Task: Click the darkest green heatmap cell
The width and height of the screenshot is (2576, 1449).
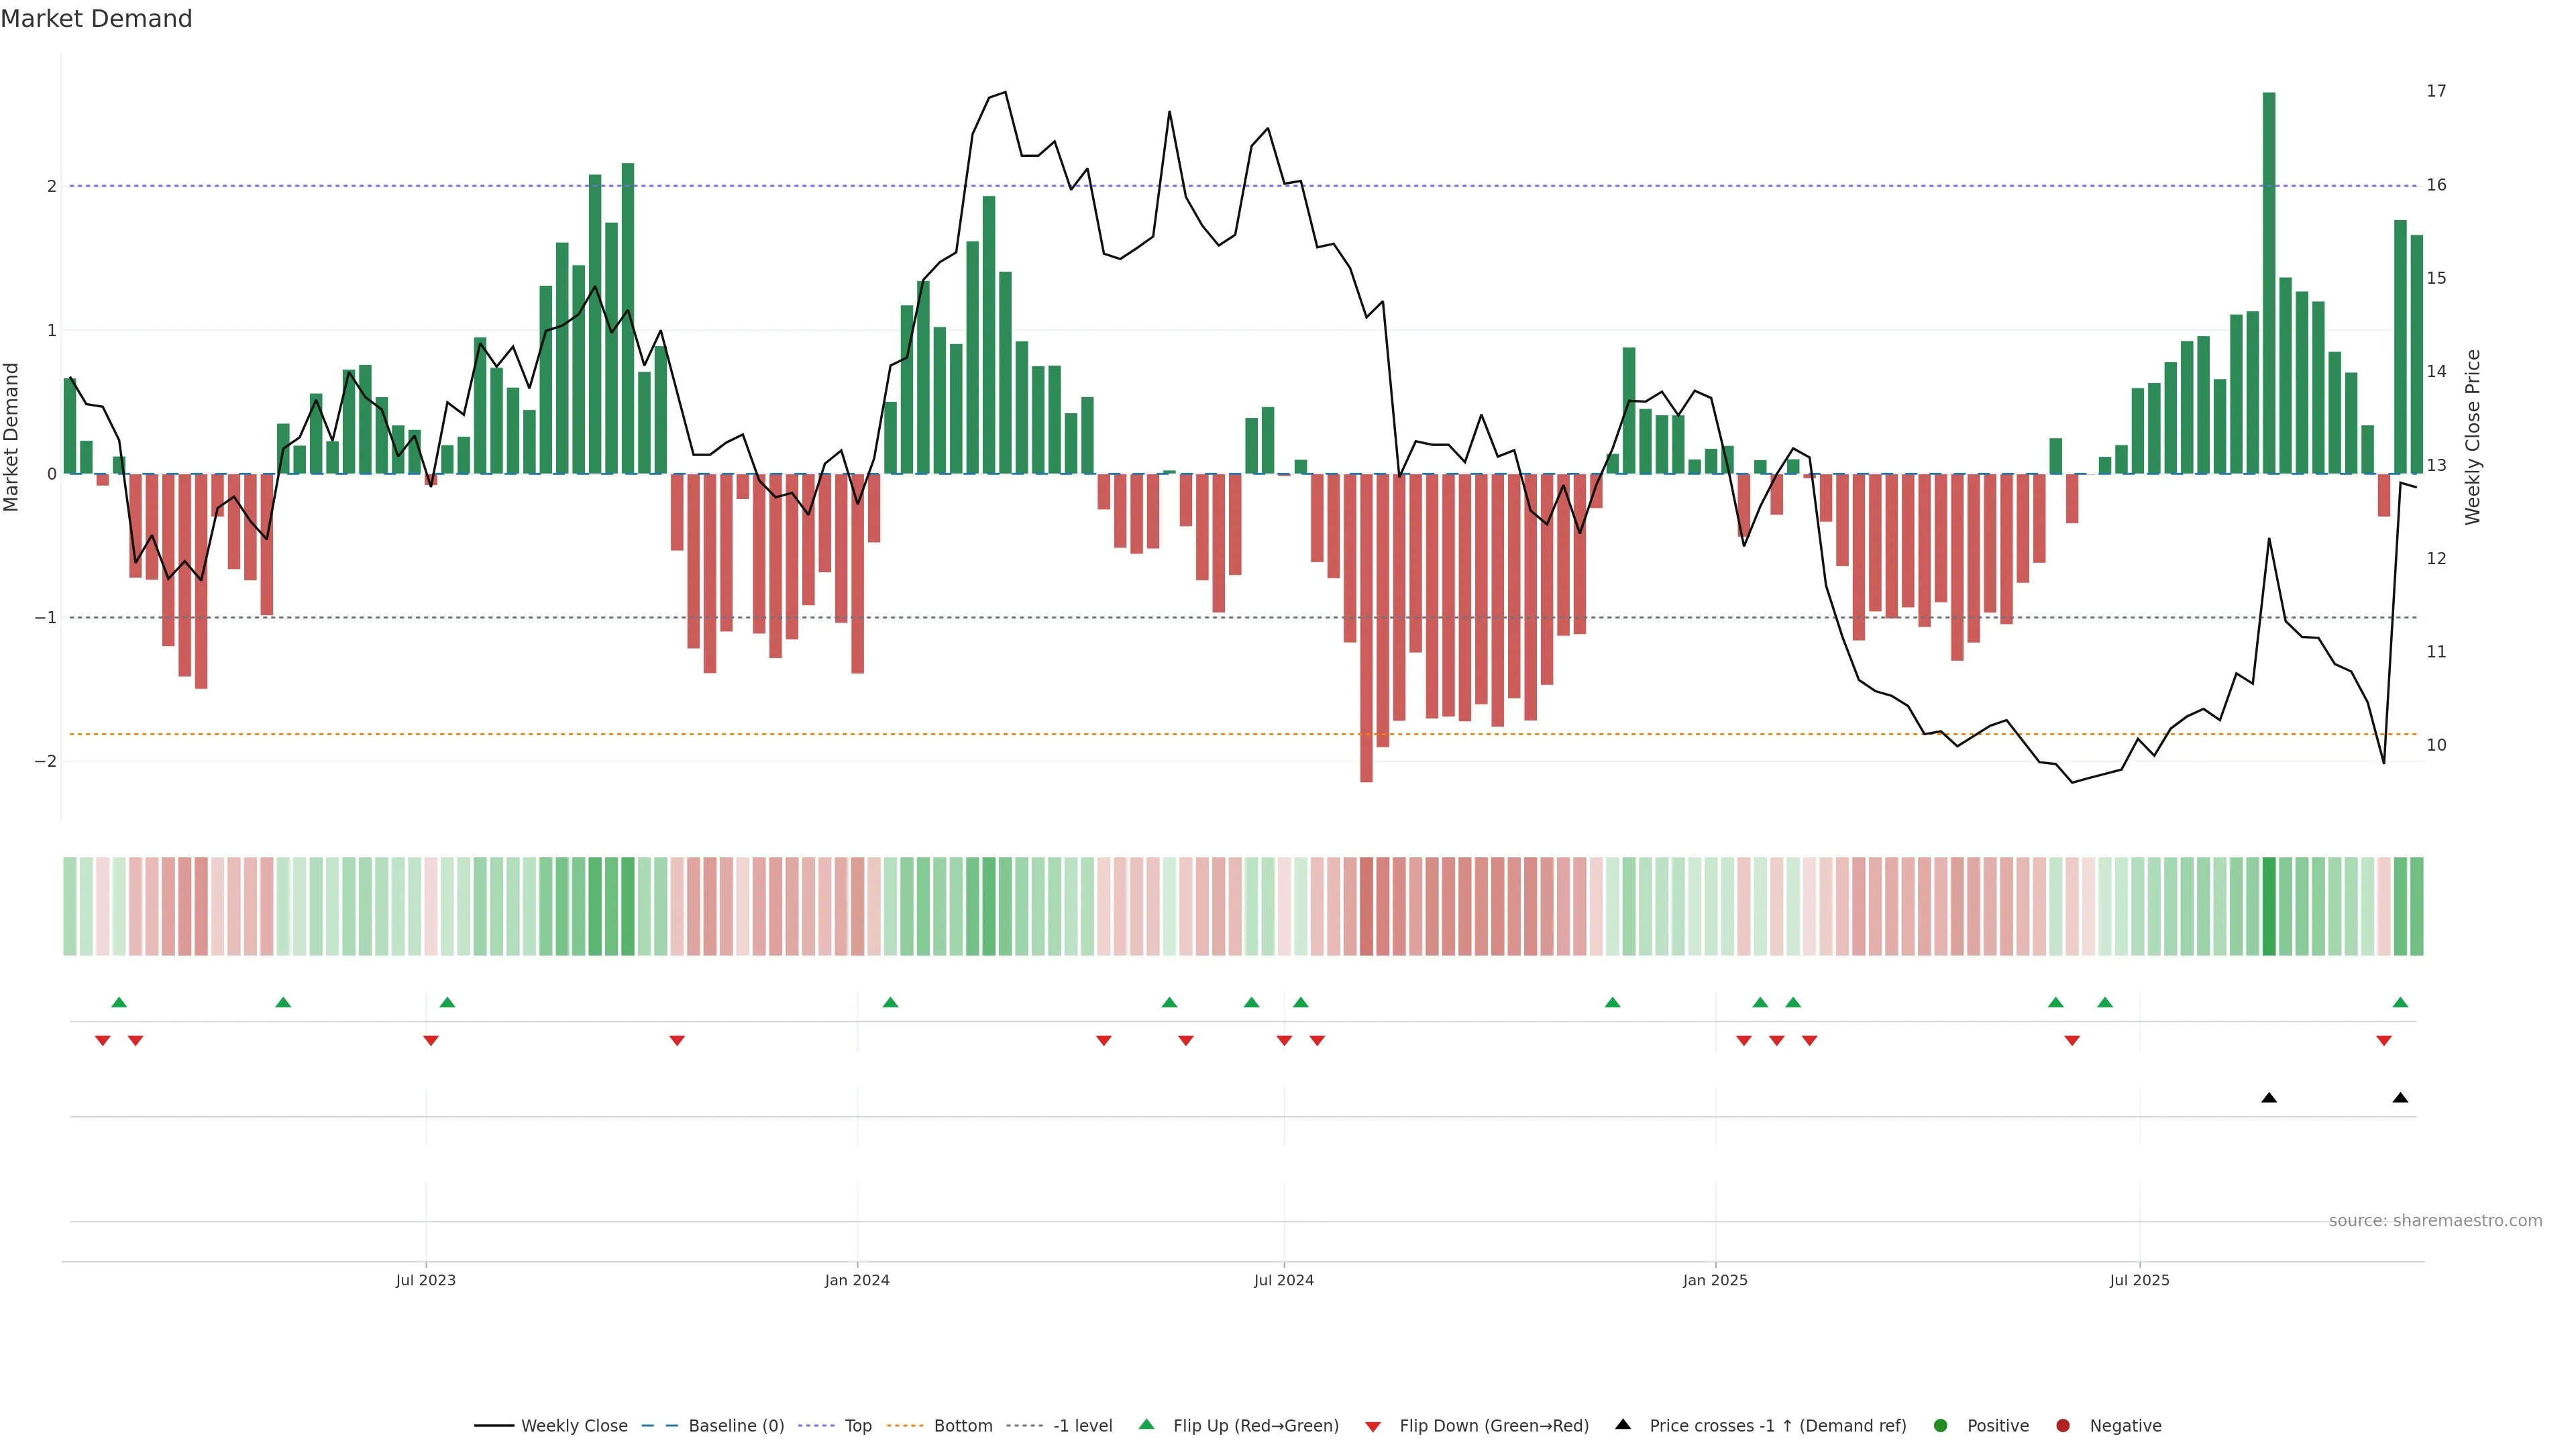Action: [x=2269, y=906]
